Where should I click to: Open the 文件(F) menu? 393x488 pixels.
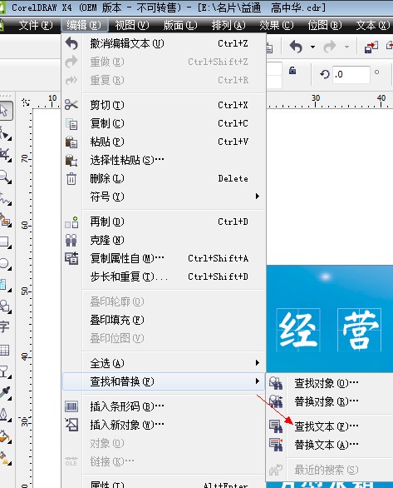pos(36,25)
